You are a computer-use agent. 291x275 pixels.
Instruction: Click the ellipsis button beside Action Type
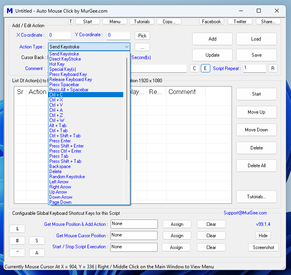click(142, 47)
